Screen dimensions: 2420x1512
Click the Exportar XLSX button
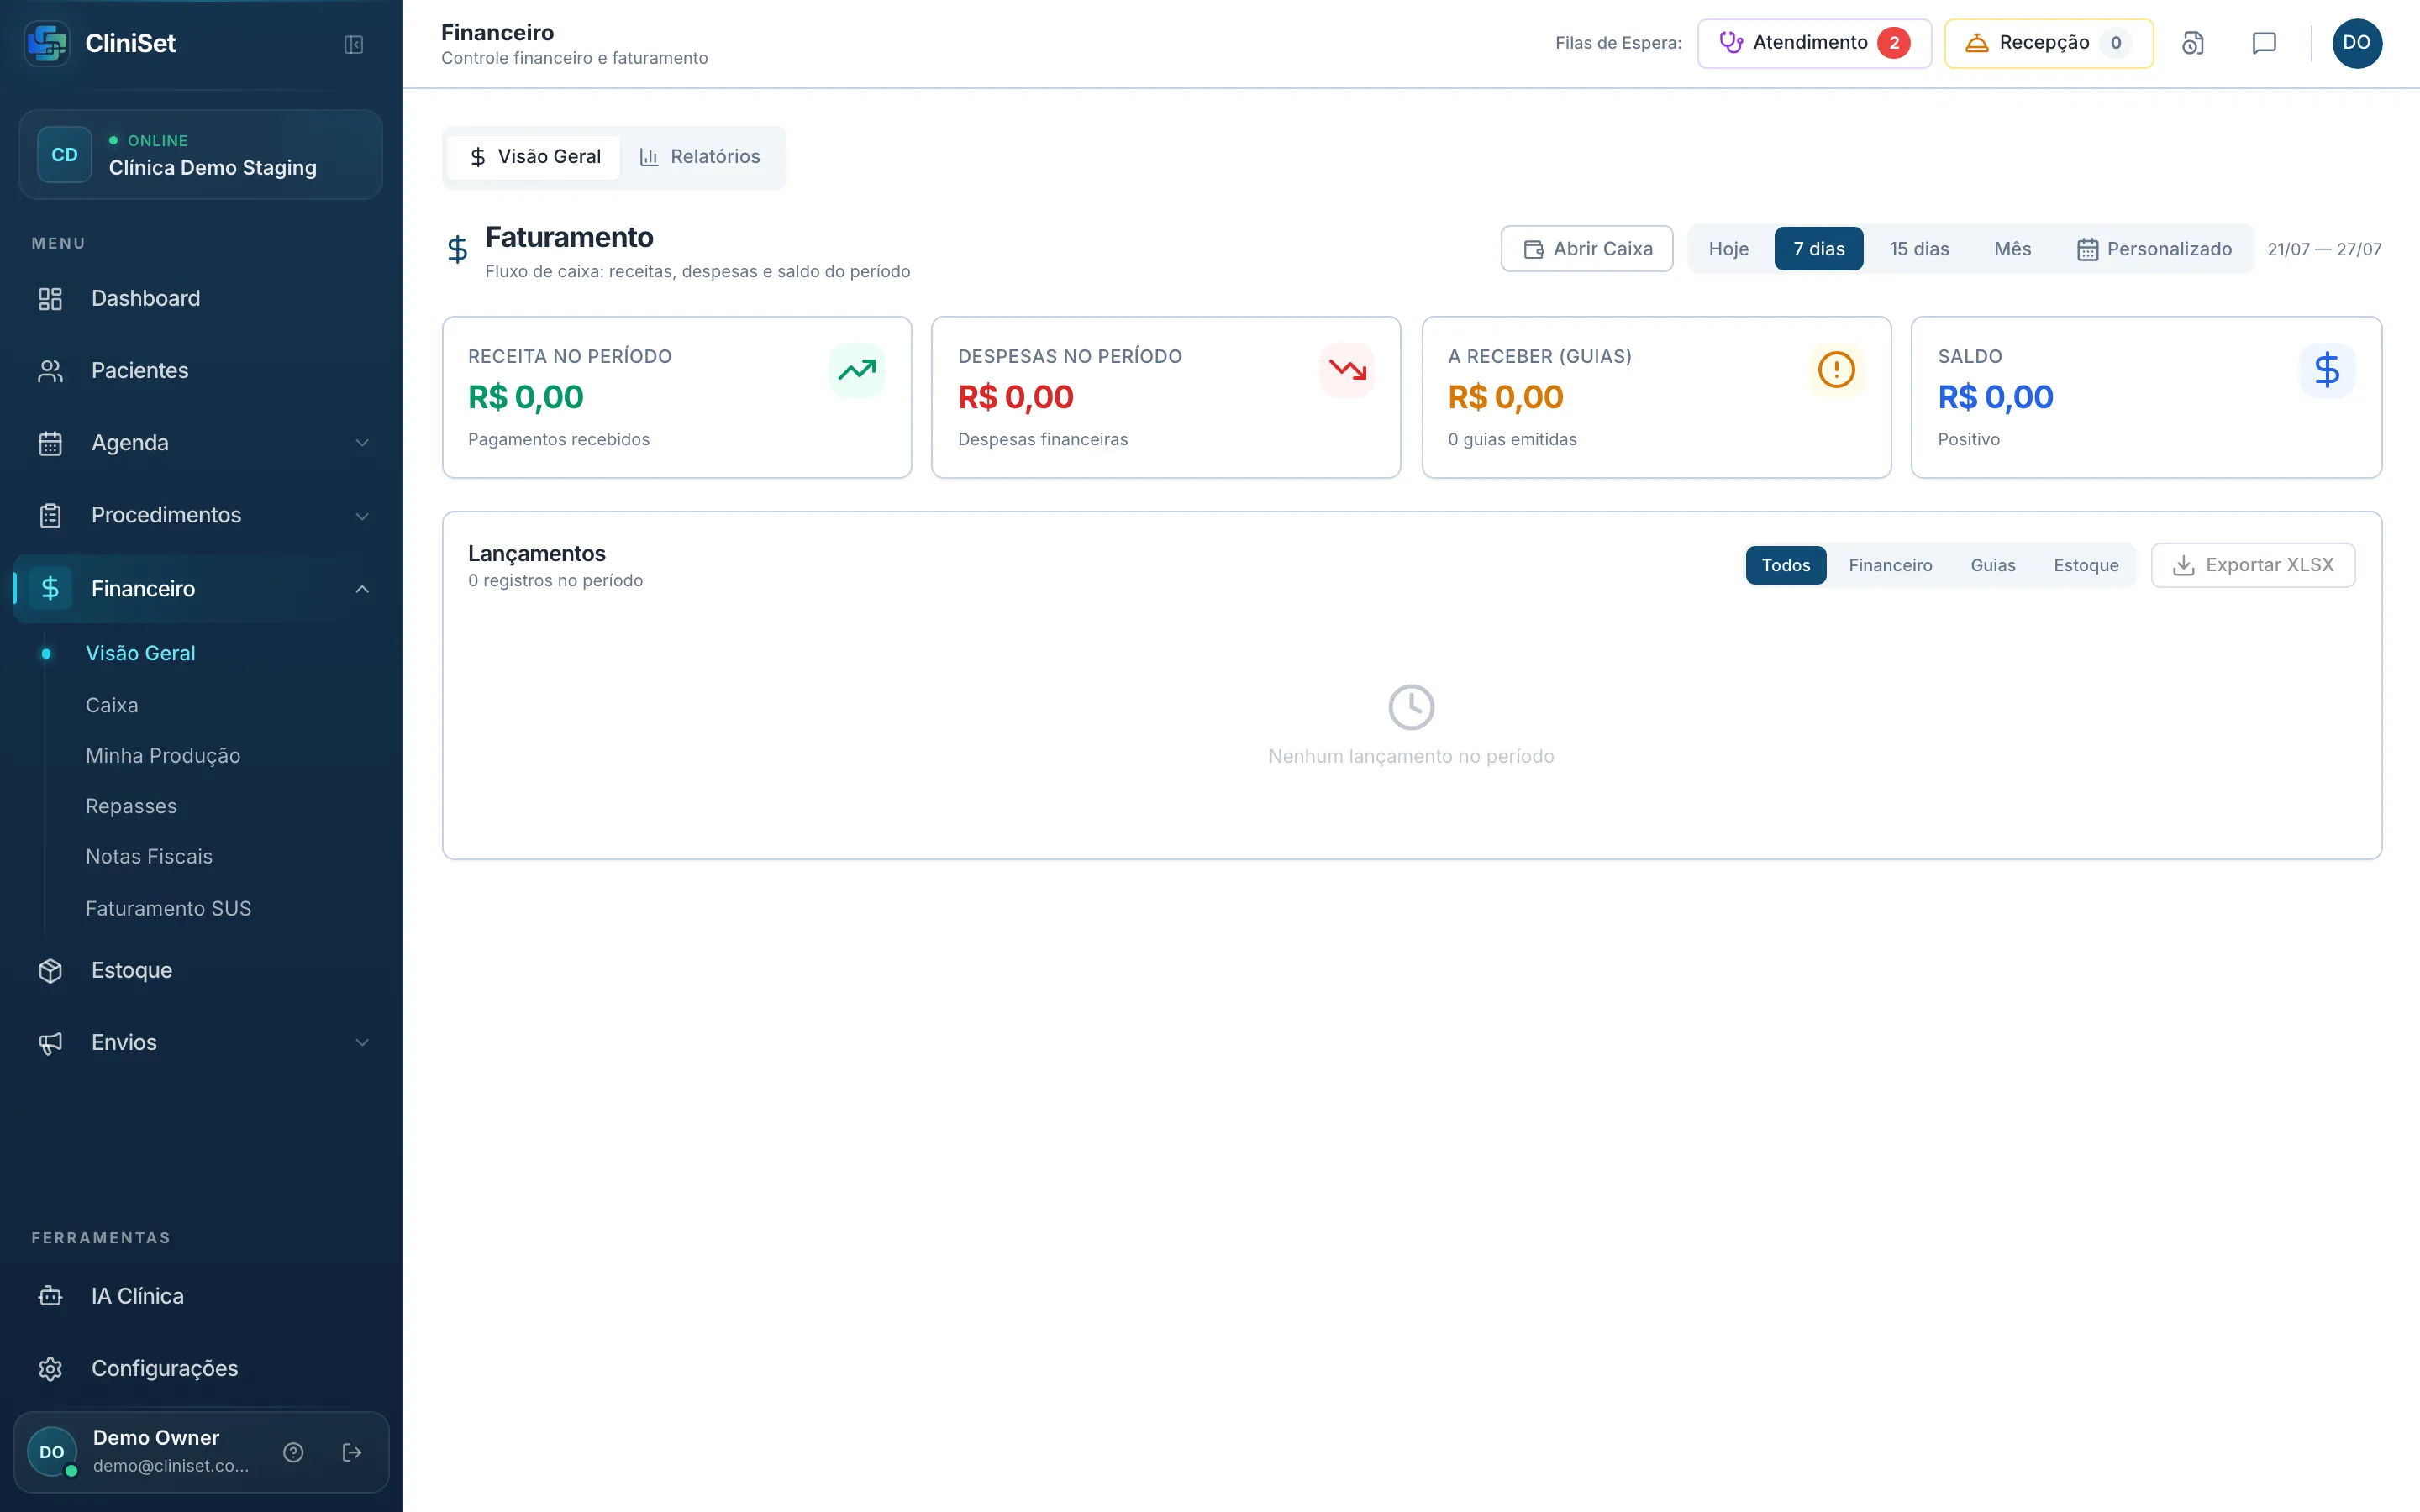click(2253, 565)
